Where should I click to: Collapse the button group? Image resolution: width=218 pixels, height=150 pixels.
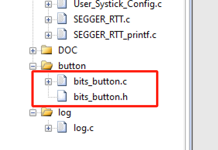click(x=33, y=66)
